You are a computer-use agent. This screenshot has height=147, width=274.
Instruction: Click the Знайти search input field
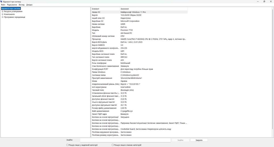(125, 140)
